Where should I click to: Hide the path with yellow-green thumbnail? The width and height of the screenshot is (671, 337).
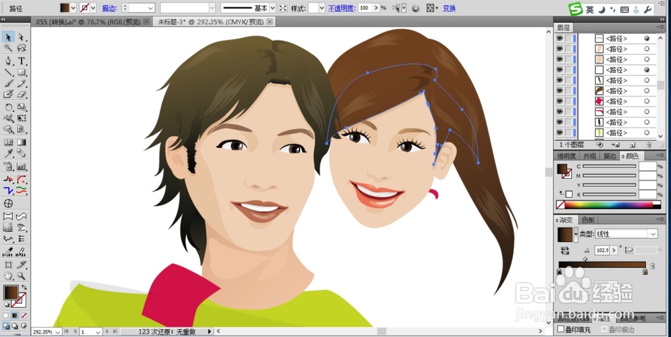pos(560,133)
